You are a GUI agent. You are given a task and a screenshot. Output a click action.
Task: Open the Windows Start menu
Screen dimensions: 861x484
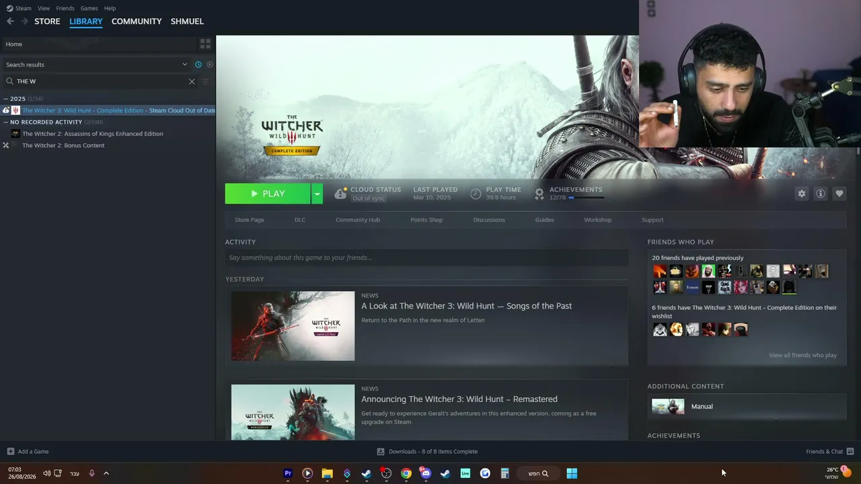pyautogui.click(x=572, y=473)
